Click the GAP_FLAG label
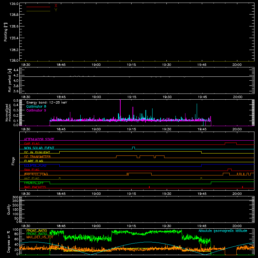258x258 pixels. [32, 144]
